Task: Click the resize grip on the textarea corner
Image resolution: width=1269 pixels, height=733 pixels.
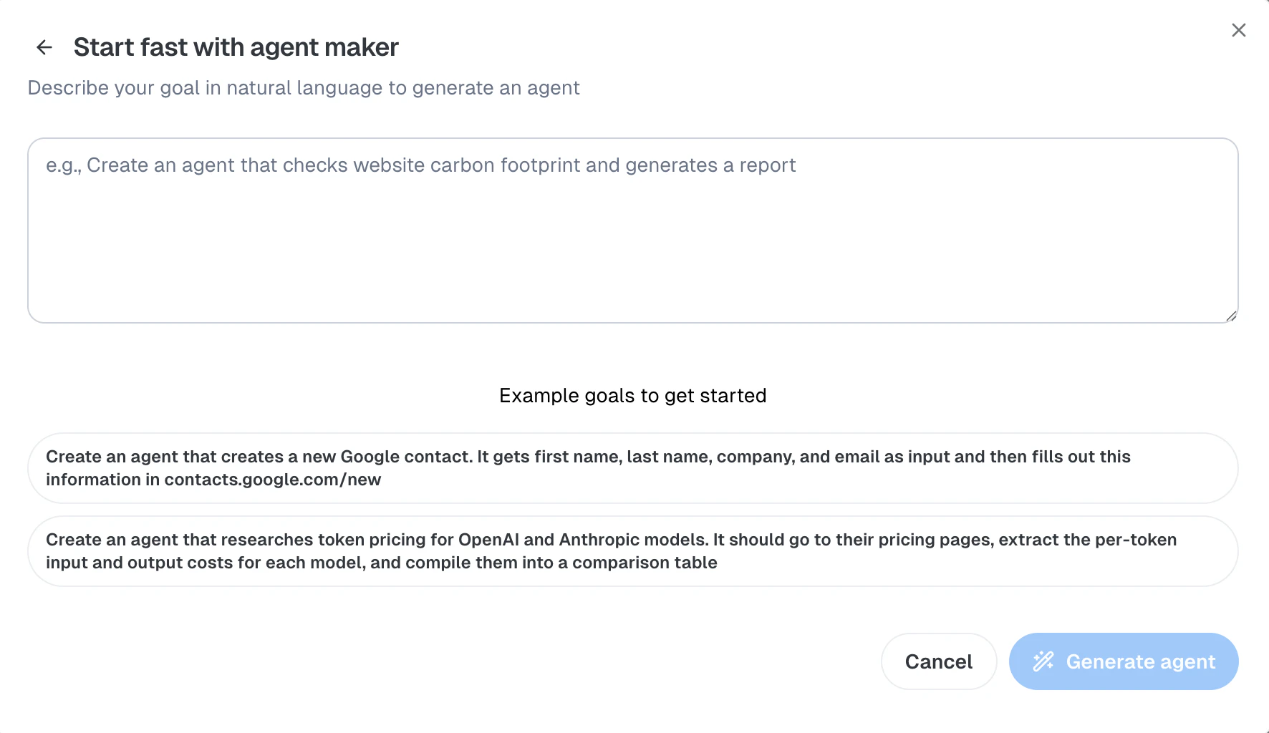Action: tap(1231, 317)
